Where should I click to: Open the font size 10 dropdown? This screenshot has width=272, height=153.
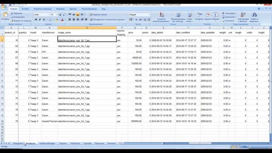click(57, 15)
